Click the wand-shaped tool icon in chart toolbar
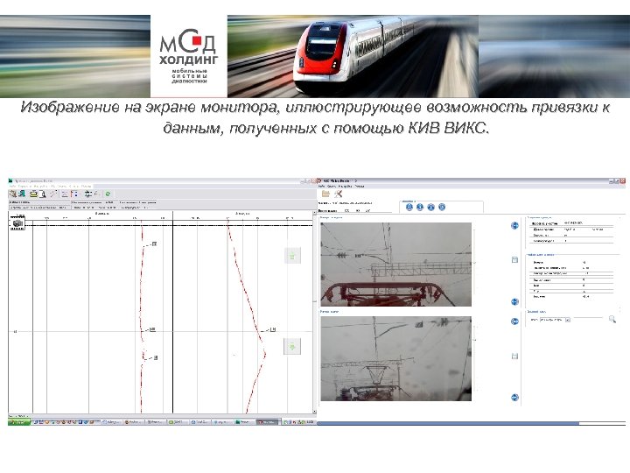 54,194
